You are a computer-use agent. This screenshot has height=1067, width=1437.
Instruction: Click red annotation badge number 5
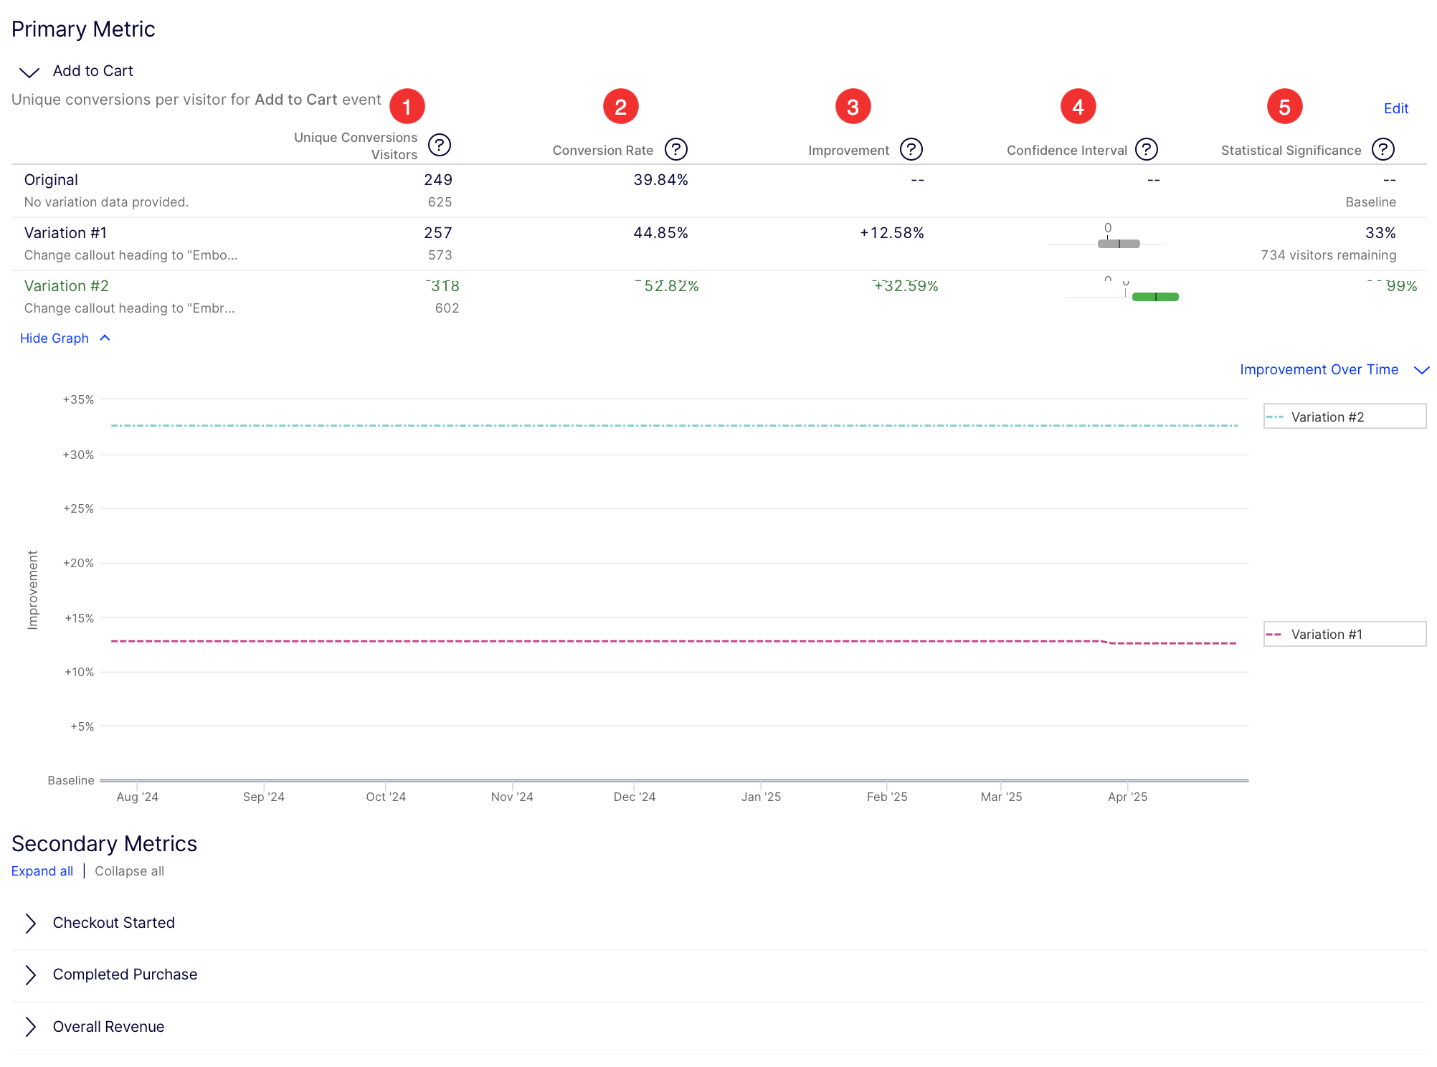tap(1284, 107)
